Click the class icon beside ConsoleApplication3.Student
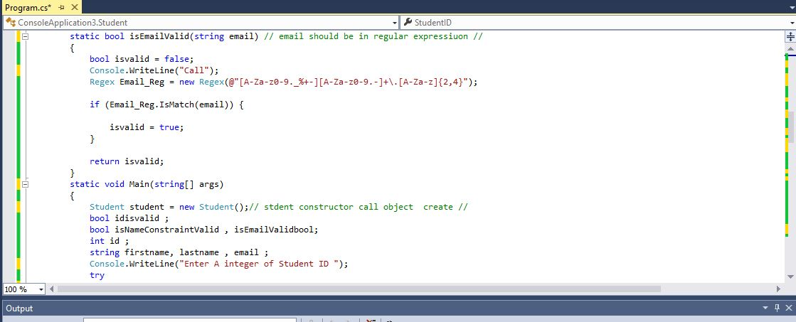This screenshot has height=322, width=796. pyautogui.click(x=10, y=22)
